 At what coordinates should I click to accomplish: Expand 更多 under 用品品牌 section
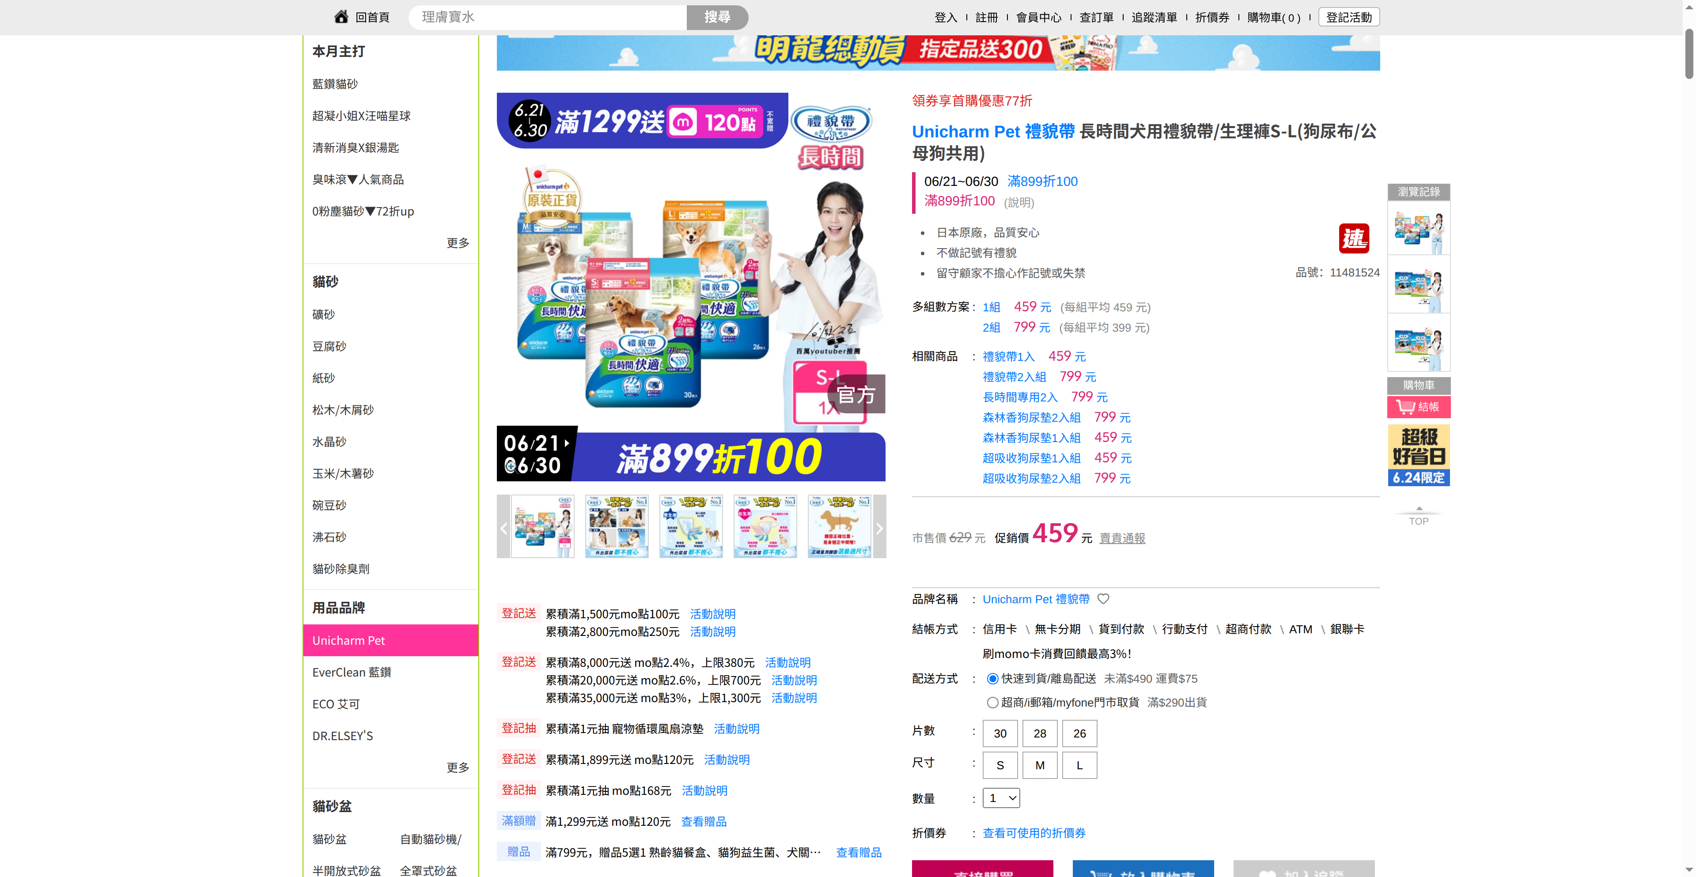point(458,767)
